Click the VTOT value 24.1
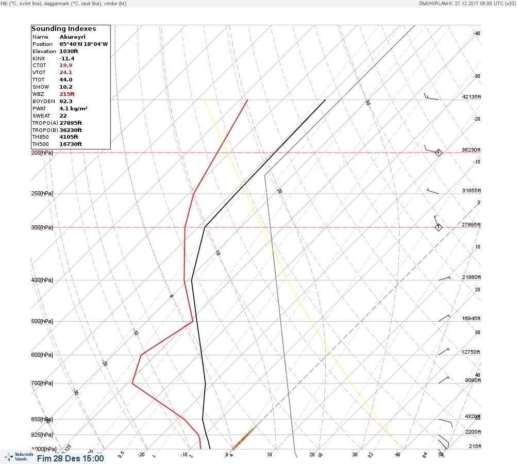The width and height of the screenshot is (517, 464). [x=66, y=73]
